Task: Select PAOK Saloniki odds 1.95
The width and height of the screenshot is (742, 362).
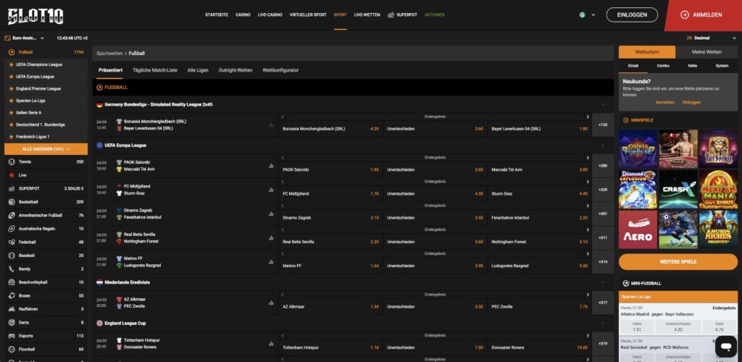Action: point(330,169)
